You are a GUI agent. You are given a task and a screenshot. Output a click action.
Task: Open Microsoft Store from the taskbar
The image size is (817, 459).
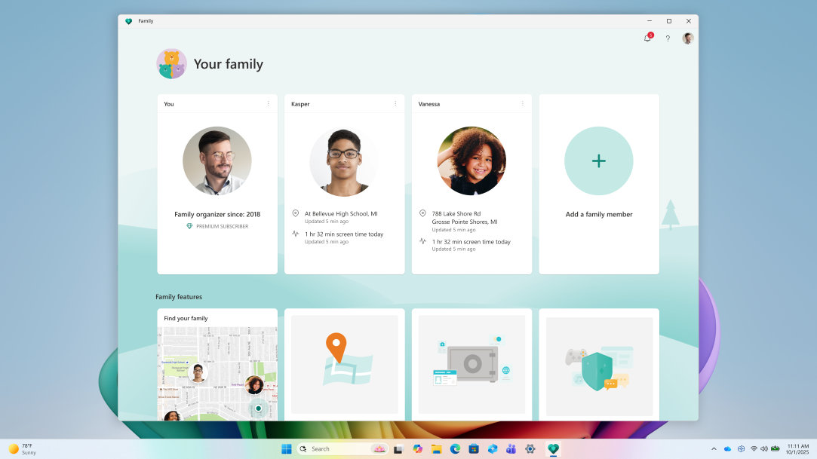coord(474,448)
